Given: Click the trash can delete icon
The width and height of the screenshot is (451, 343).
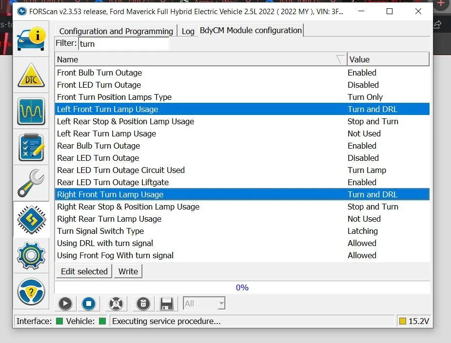Looking at the screenshot, I should coord(143,304).
